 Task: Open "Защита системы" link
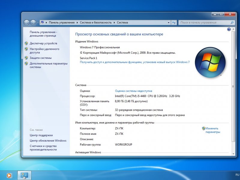(40, 58)
